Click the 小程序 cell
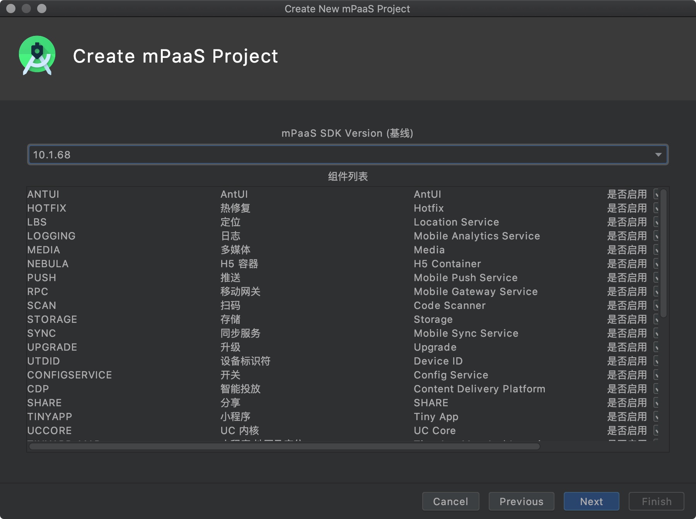 [x=235, y=417]
